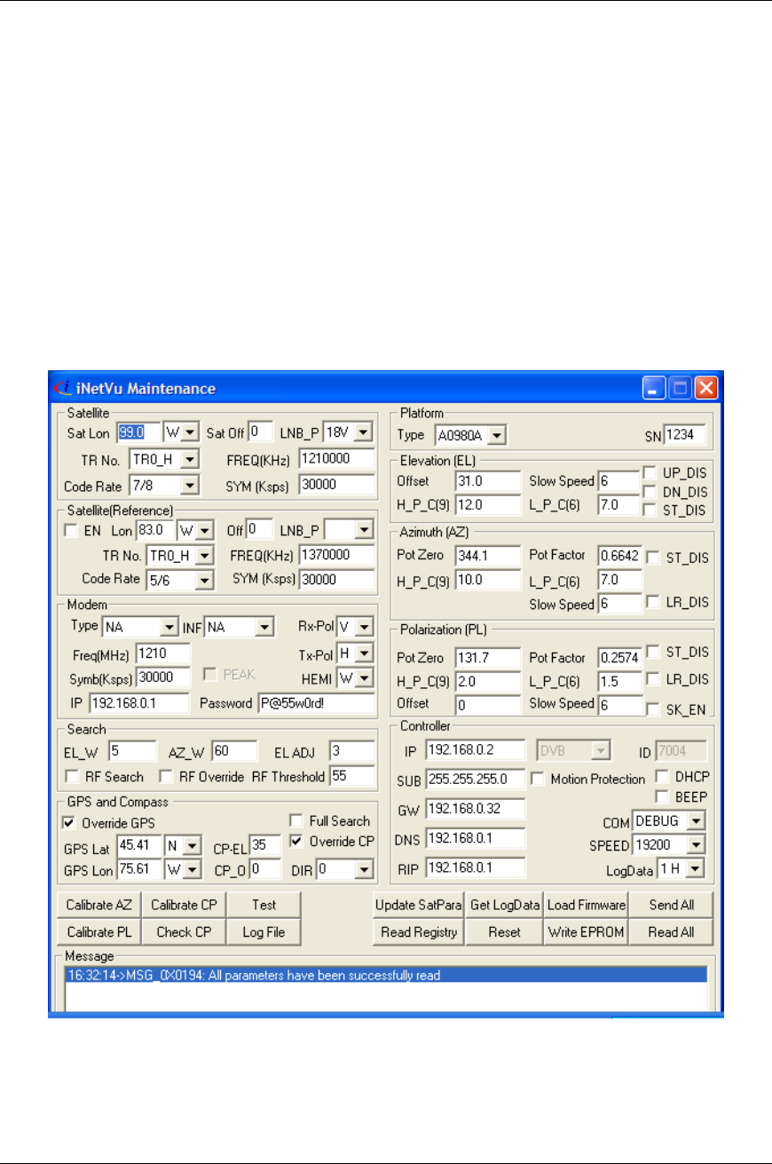The width and height of the screenshot is (772, 1164).
Task: Enable the Full Search checkbox
Action: pyautogui.click(x=296, y=821)
